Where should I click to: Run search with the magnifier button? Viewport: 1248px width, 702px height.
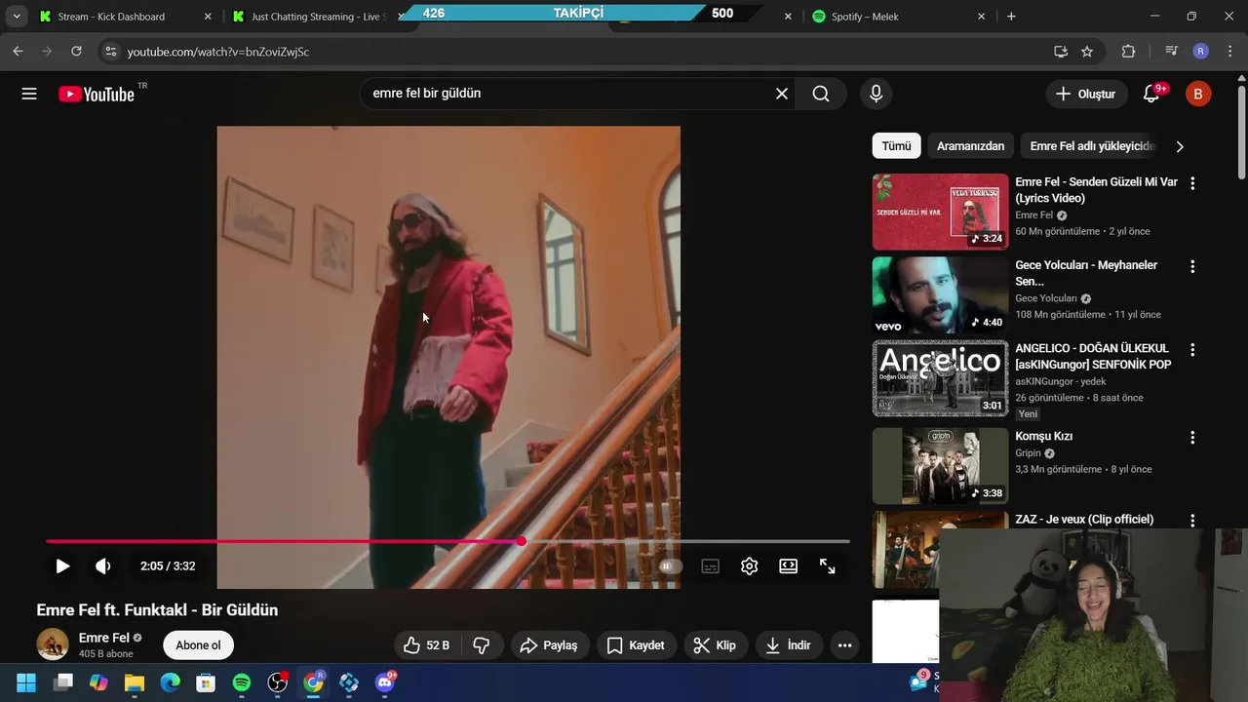point(821,94)
